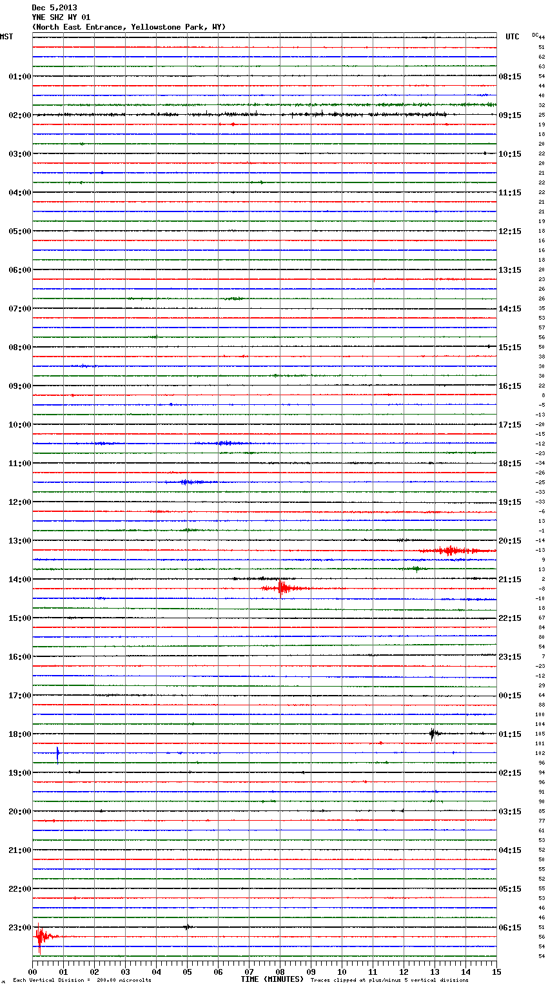Select the 03:00 MST time label
The width and height of the screenshot is (548, 989).
pos(19,153)
